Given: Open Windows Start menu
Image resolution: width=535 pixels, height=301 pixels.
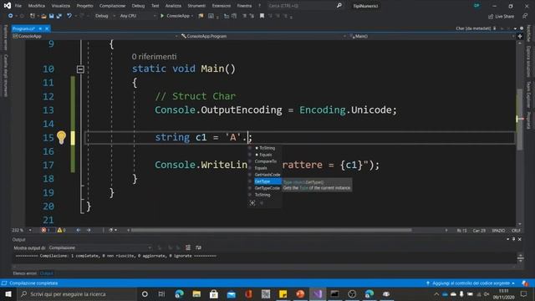Looking at the screenshot, I should click(x=8, y=293).
